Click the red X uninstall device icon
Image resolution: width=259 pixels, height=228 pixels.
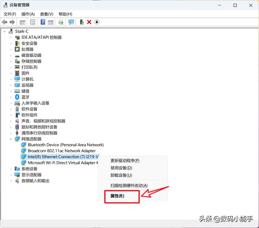pyautogui.click(x=89, y=22)
